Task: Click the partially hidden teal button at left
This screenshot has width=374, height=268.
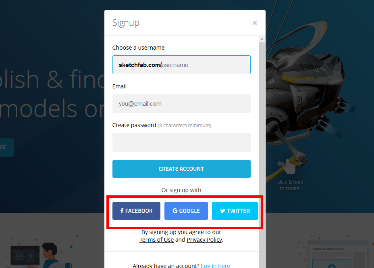Action: pos(7,147)
